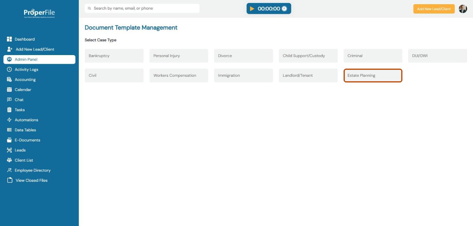
Task: Select the Personal Injury case type
Action: coord(179,56)
